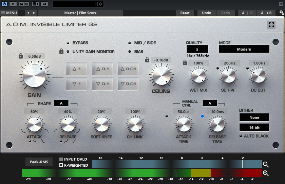The width and height of the screenshot is (285, 184).
Task: Click the GAIN knob
Action: pyautogui.click(x=34, y=76)
